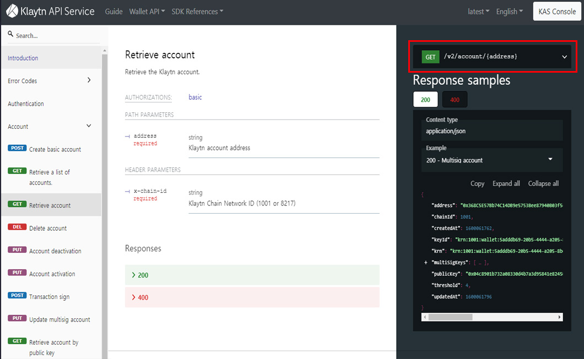Screen dimensions: 584x359
Task: Click GET badge for Retrieve a list of accounts
Action: (x=17, y=171)
